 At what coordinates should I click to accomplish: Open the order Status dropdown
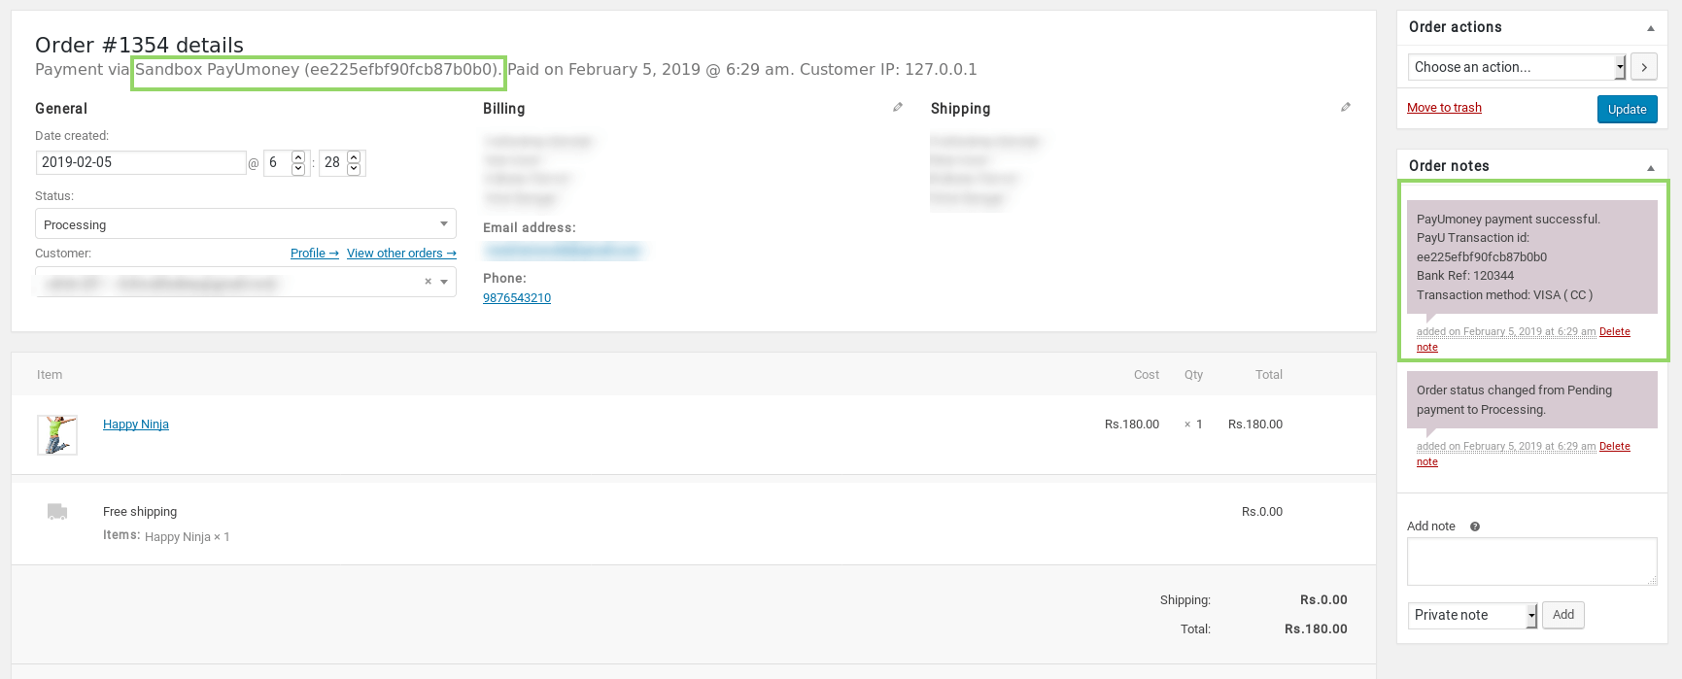[245, 224]
